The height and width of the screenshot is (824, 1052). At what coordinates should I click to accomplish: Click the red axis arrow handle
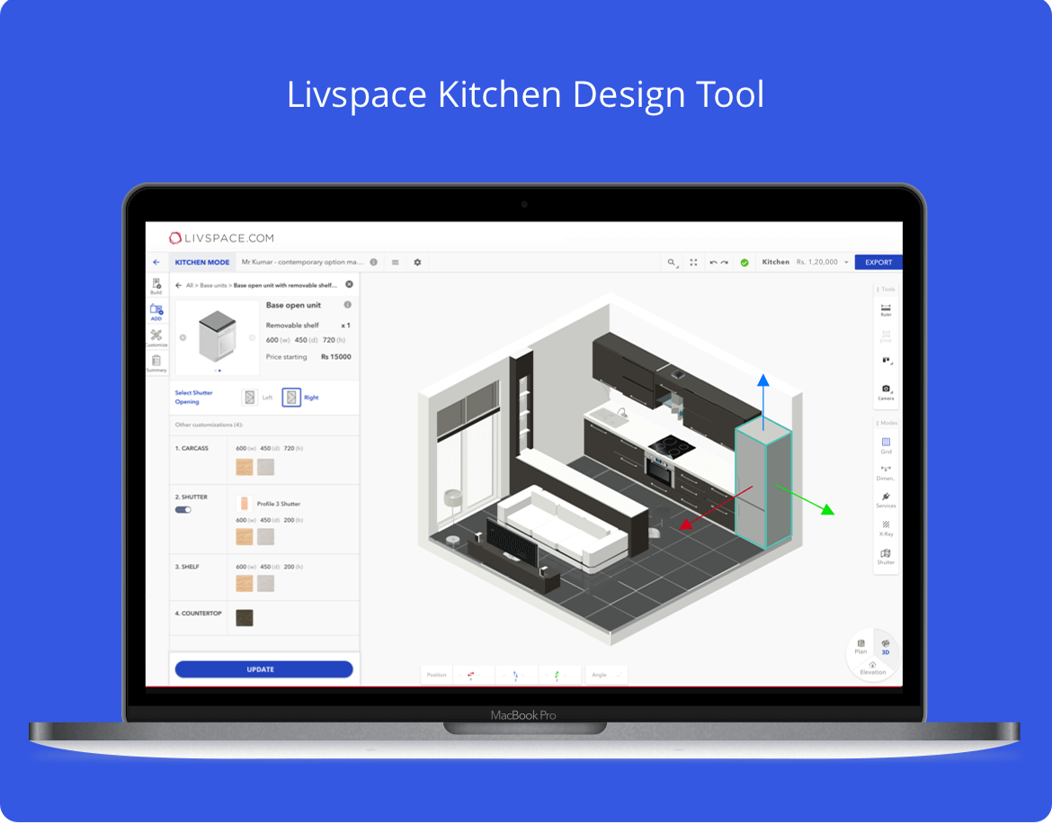point(686,524)
